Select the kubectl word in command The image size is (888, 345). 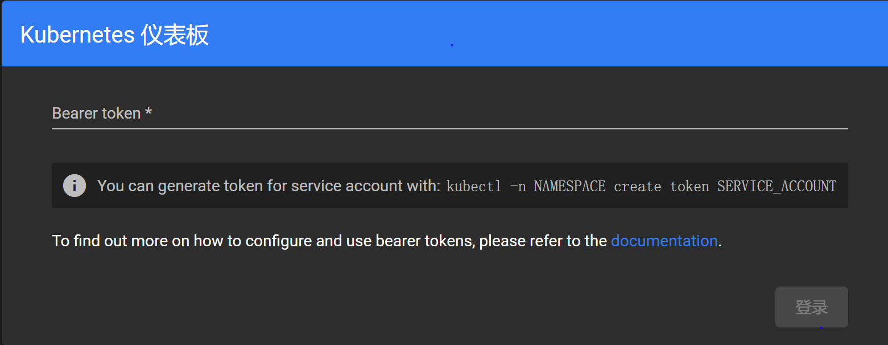474,186
